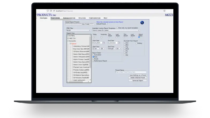The image size is (210, 118).
Task: Collapse the Somerville tree node
Action: coord(68,41)
